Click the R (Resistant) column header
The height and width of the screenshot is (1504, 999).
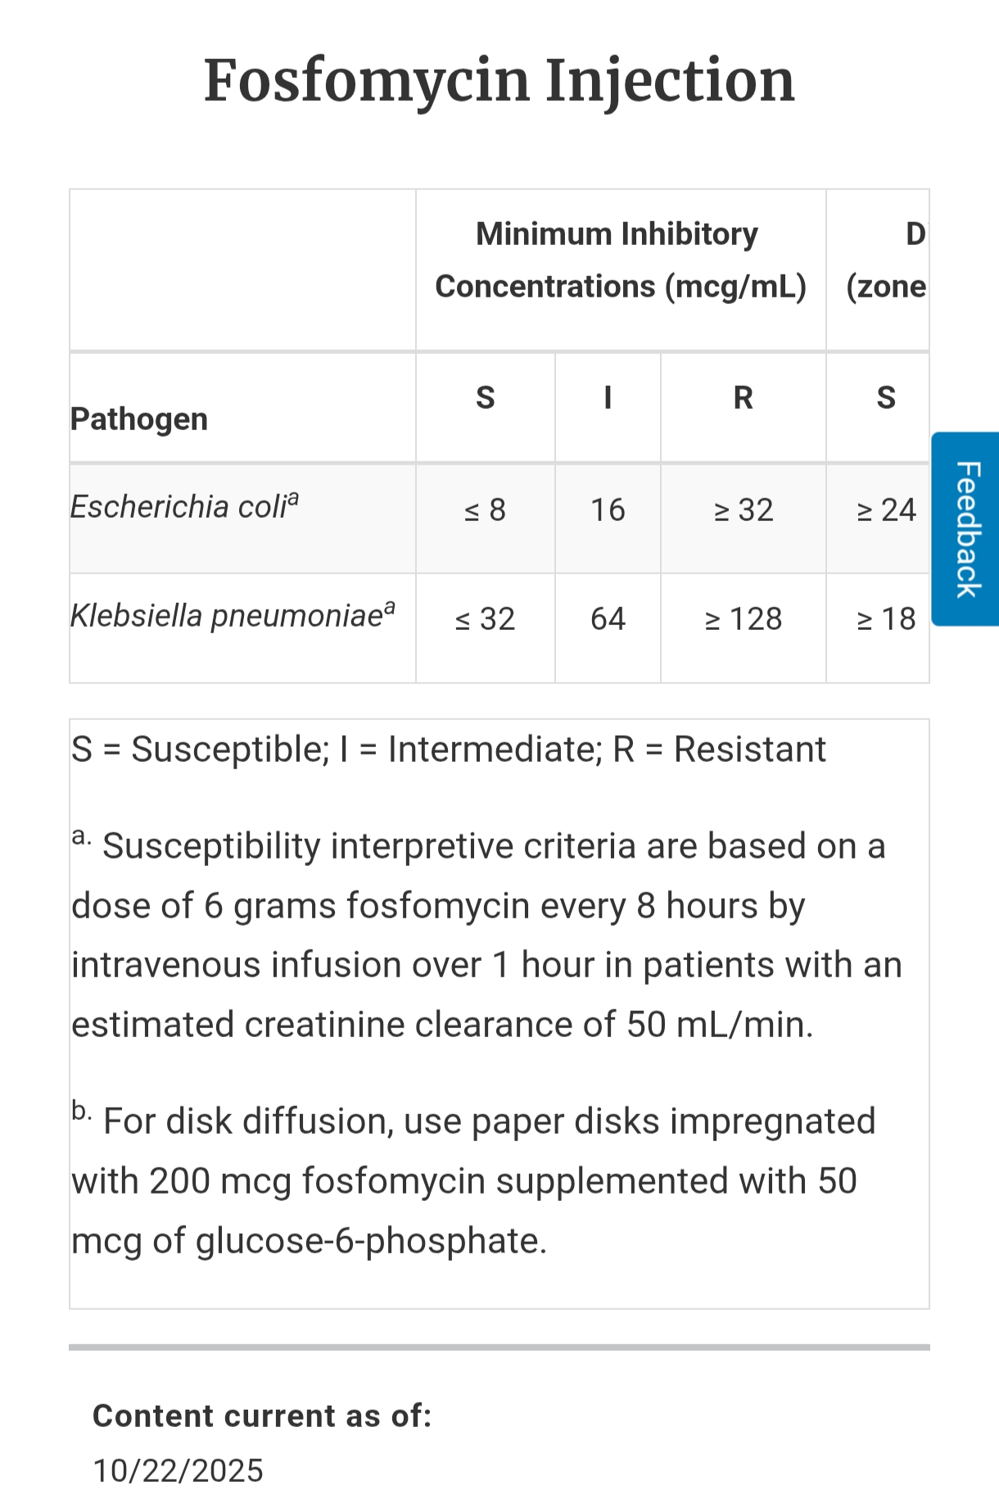point(743,398)
